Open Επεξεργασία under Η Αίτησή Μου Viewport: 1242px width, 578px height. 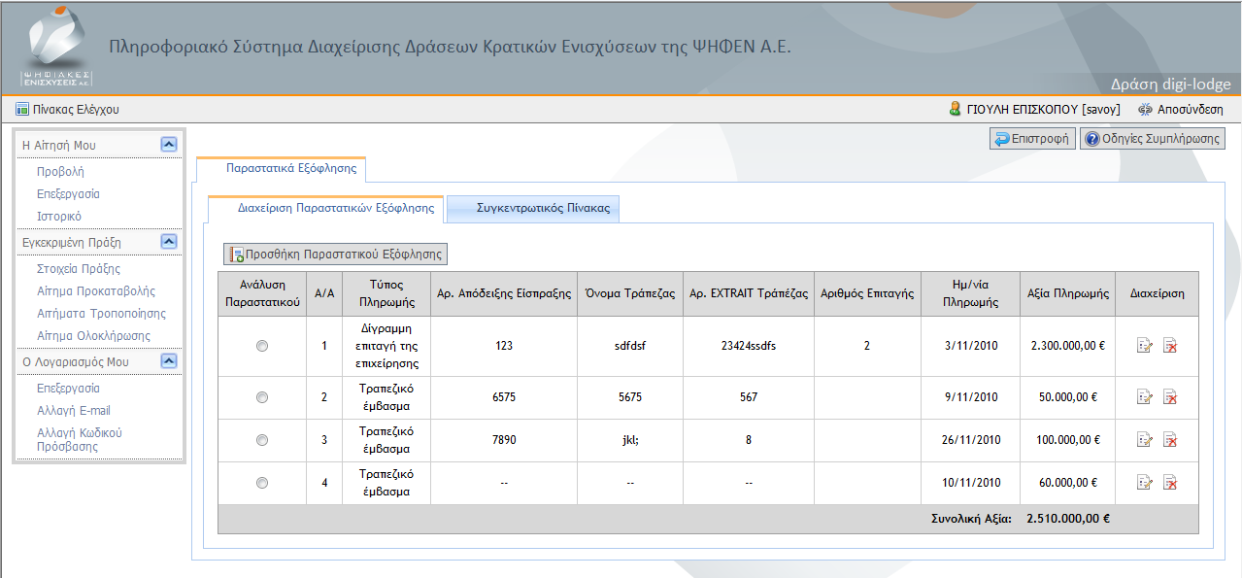click(68, 193)
